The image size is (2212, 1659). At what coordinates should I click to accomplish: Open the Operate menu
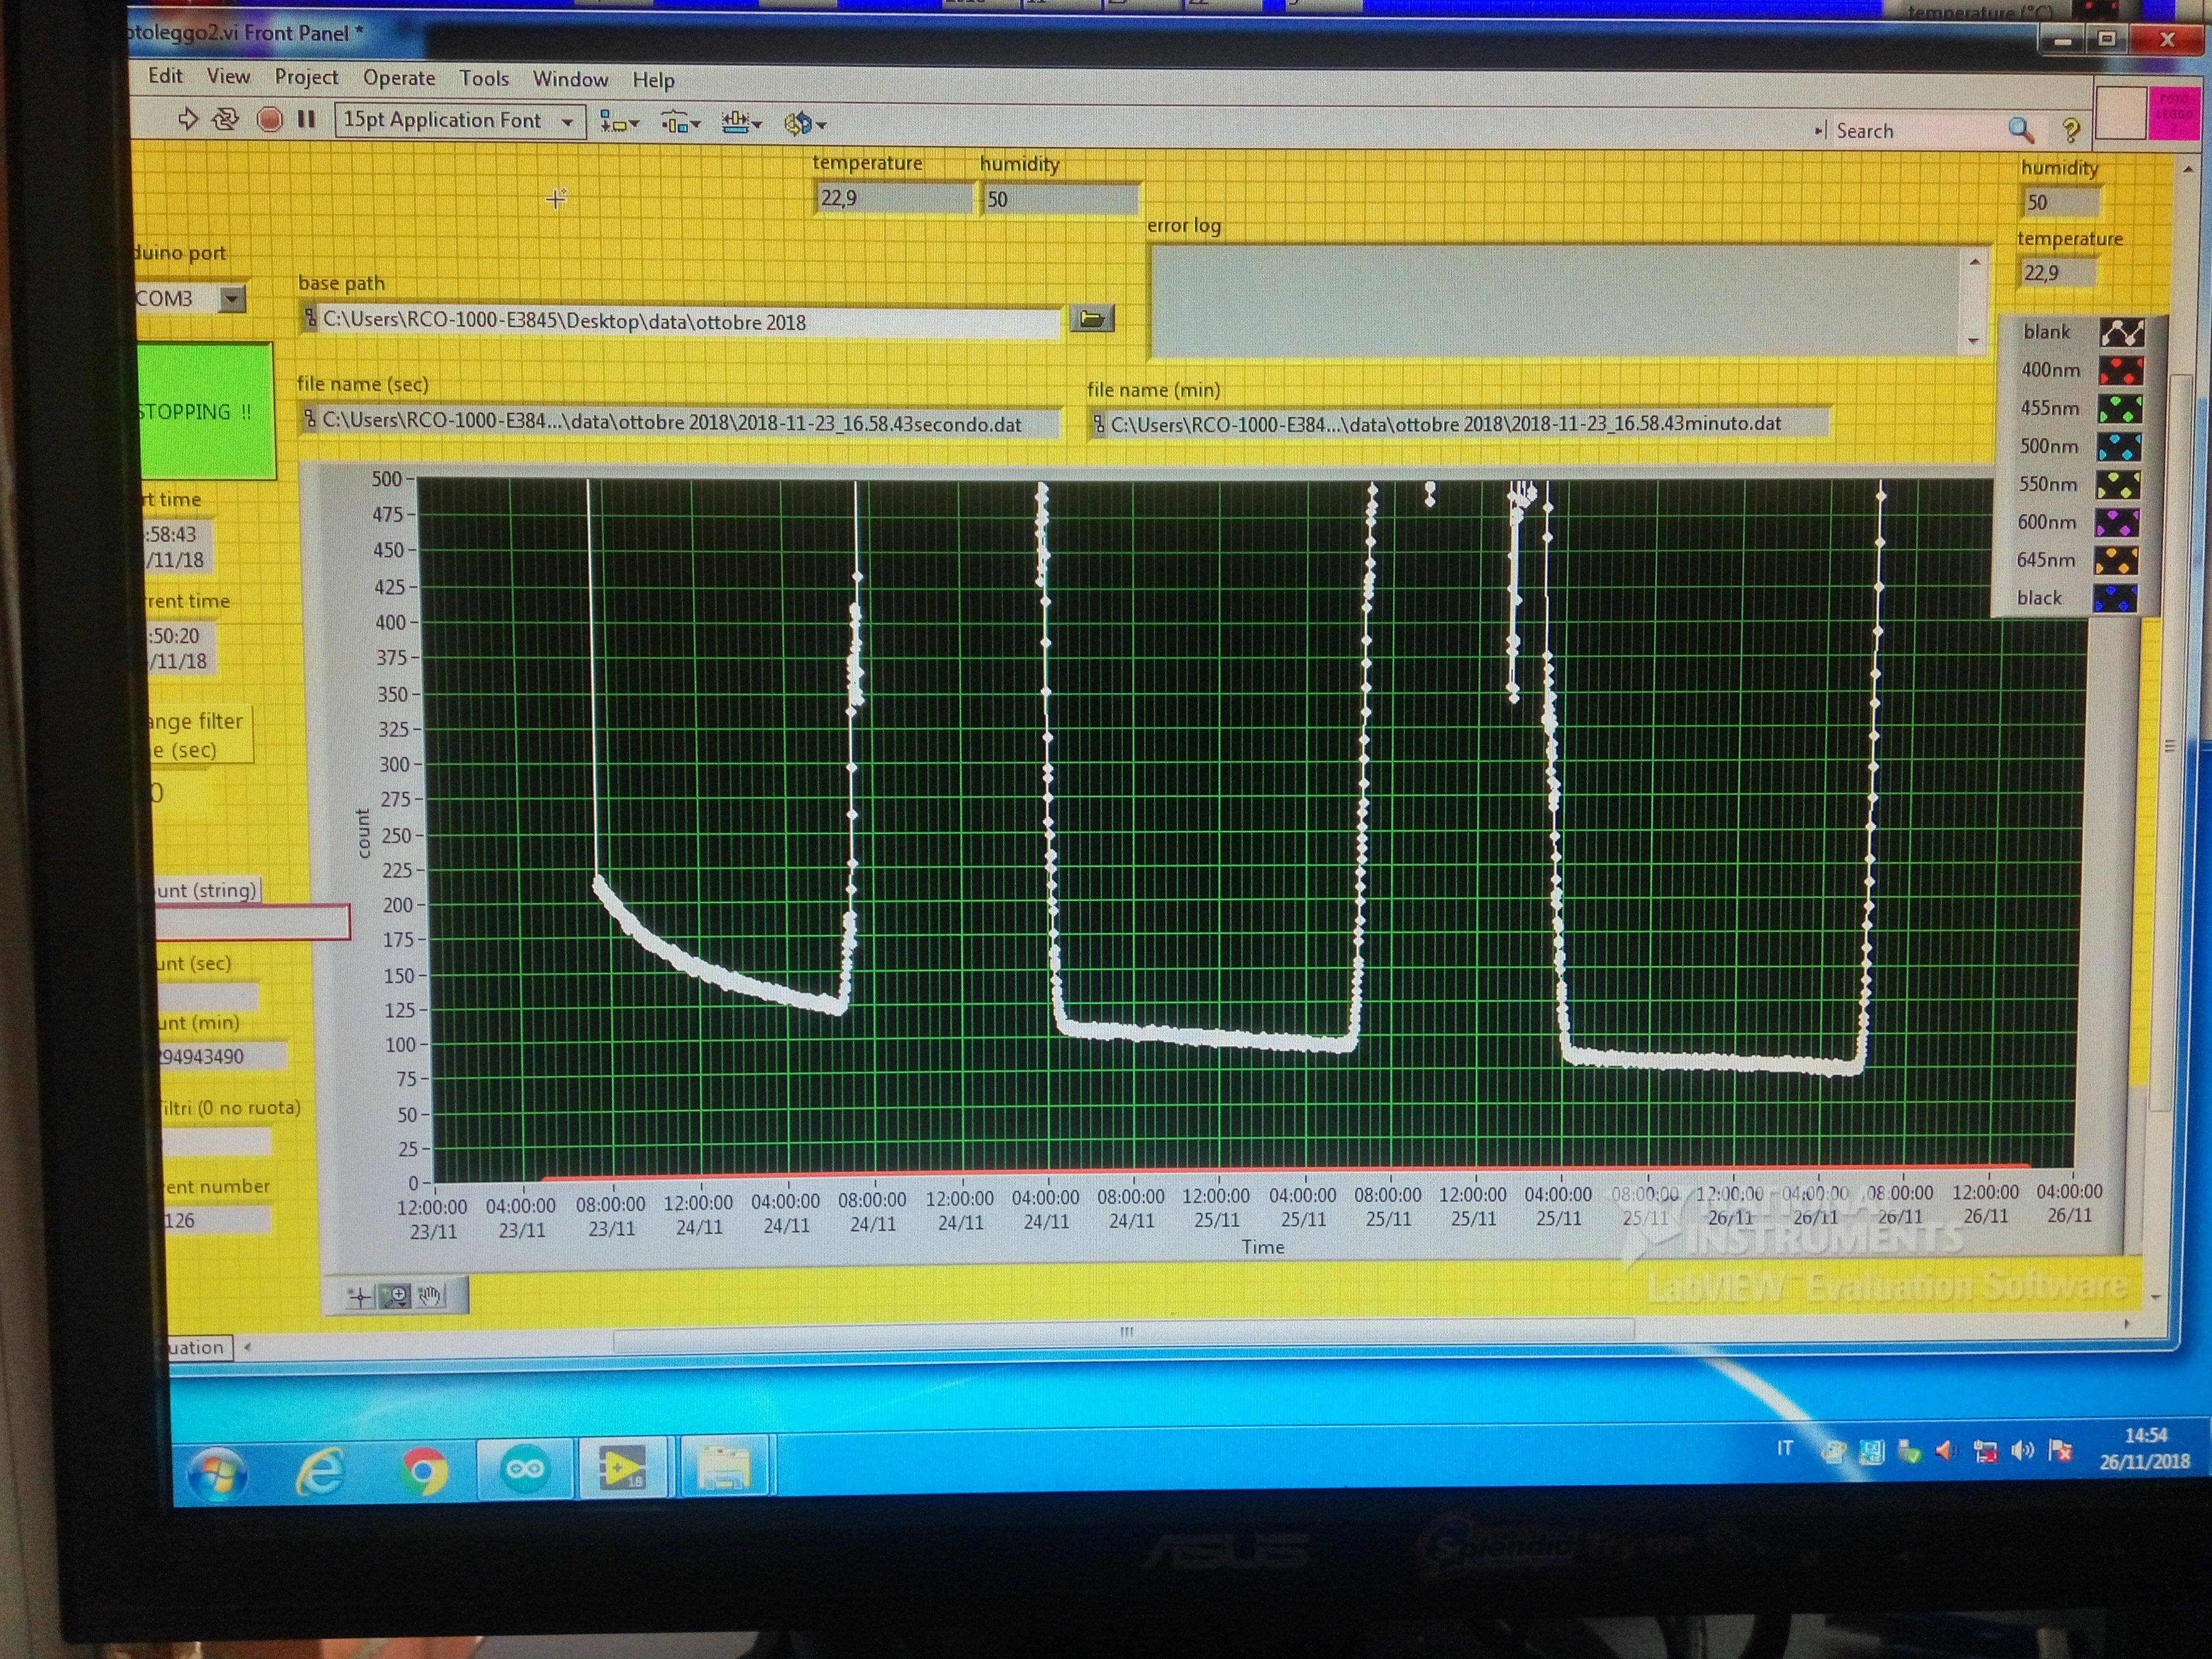(x=398, y=78)
